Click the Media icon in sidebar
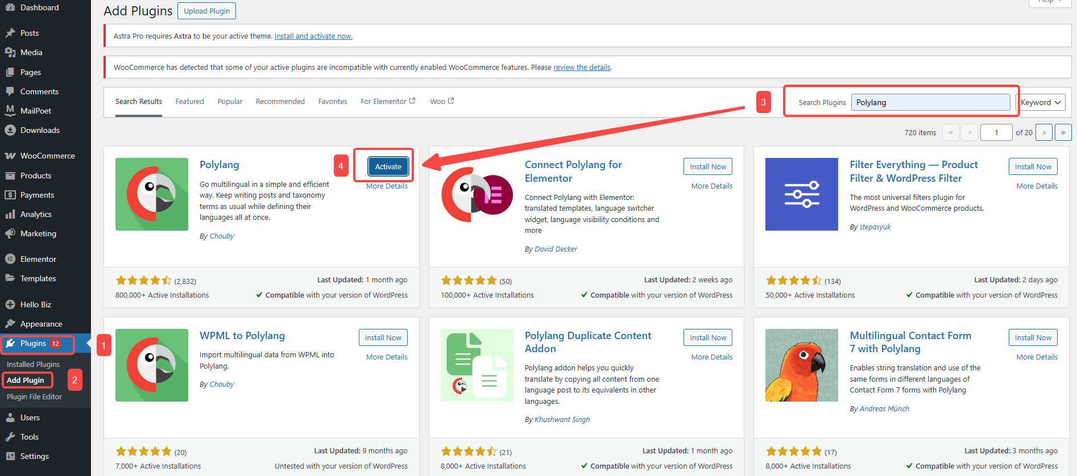 10,52
